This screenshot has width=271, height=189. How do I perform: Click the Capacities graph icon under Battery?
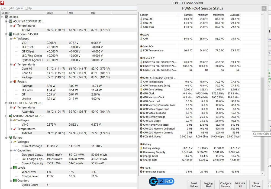tap(15, 151)
